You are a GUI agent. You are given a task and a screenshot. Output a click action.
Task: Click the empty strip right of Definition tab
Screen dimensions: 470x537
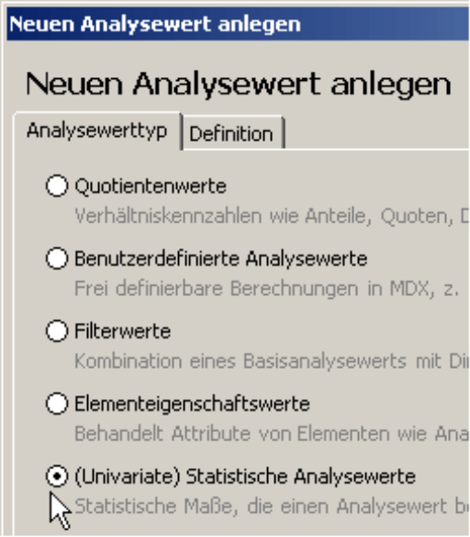click(x=376, y=133)
